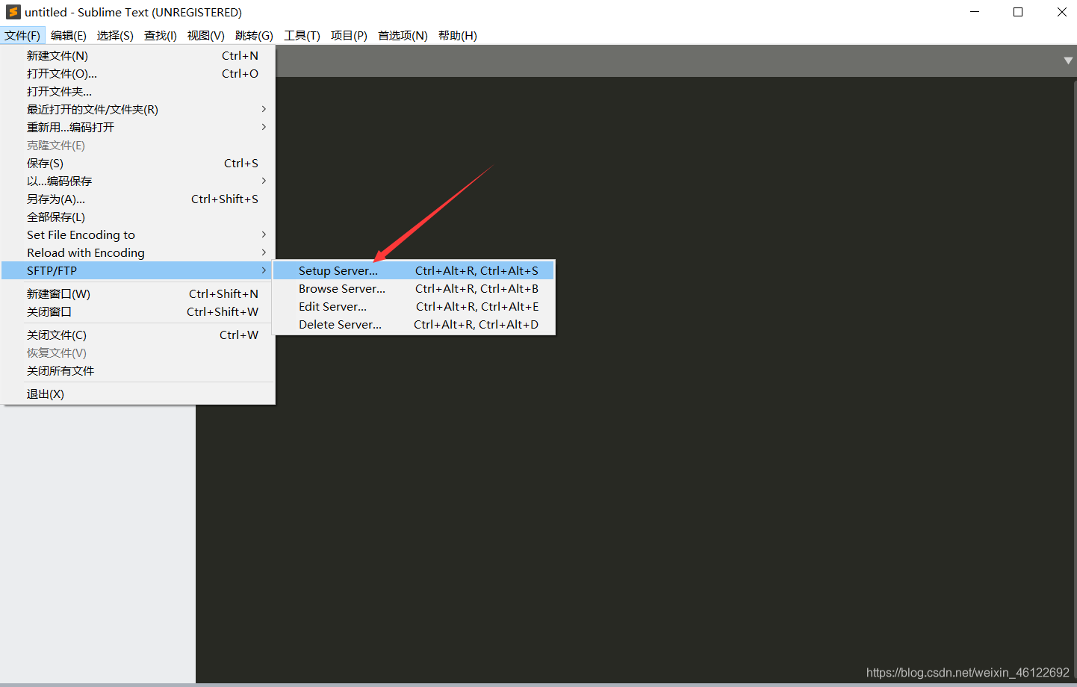The height and width of the screenshot is (687, 1077).
Task: Select 全部保存(L) menu entry
Action: coord(138,217)
